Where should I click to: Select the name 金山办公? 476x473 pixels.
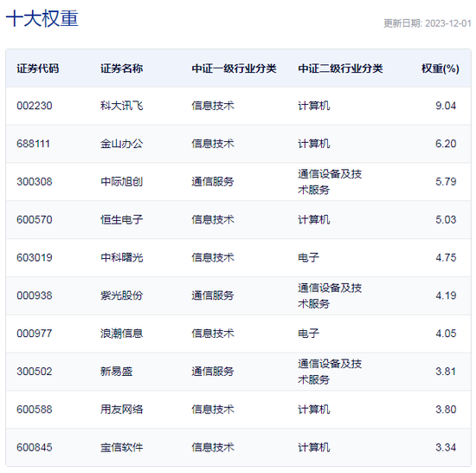121,144
